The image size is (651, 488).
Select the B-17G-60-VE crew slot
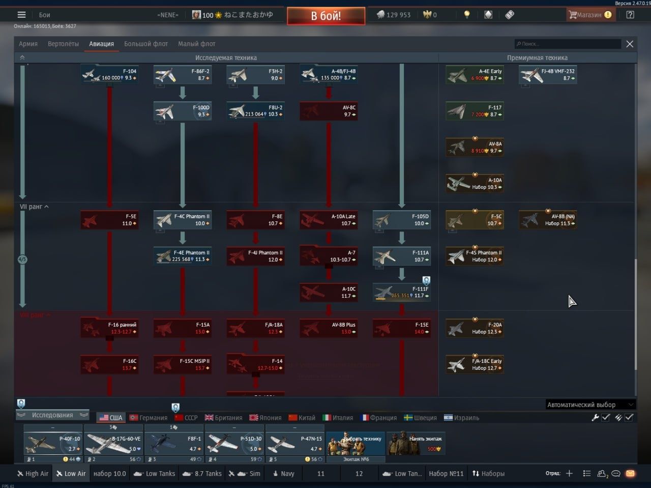tap(113, 443)
